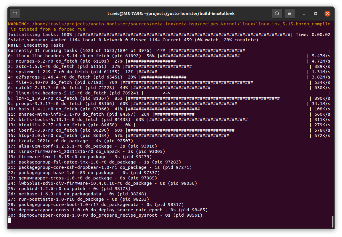
Task: Click the htop-3.0.5-r0 do_fetch task
Action: coord(169,136)
